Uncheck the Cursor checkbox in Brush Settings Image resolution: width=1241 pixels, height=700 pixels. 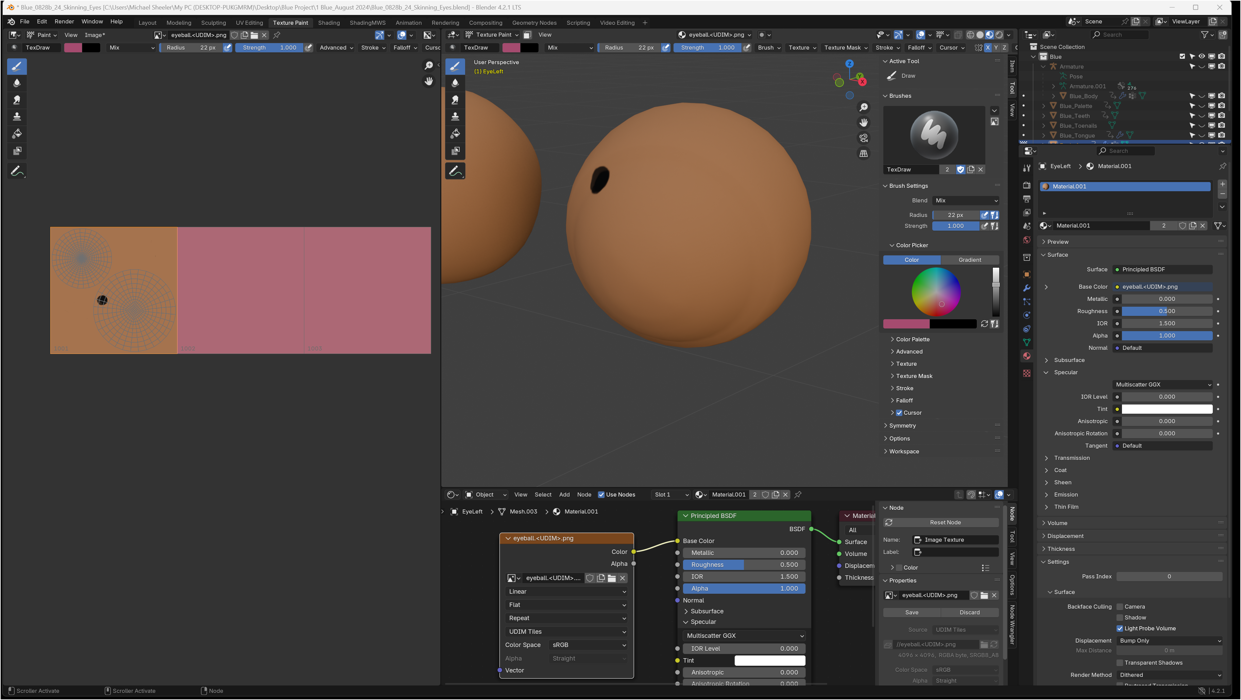(x=899, y=413)
